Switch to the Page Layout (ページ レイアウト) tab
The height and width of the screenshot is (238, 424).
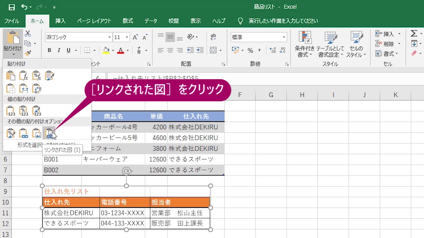(94, 21)
